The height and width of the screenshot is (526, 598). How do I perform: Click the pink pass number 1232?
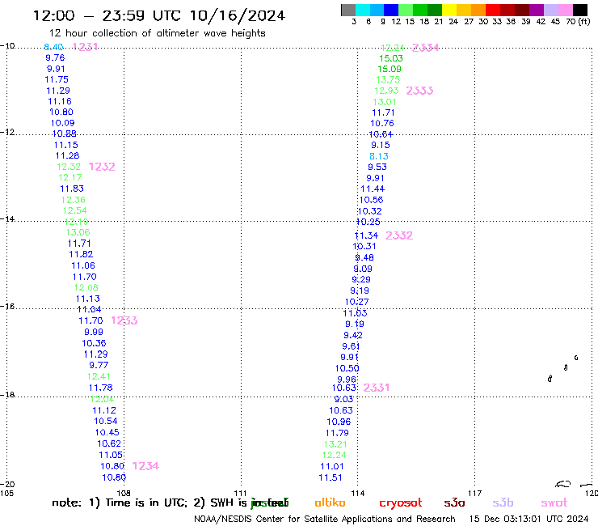(x=102, y=167)
